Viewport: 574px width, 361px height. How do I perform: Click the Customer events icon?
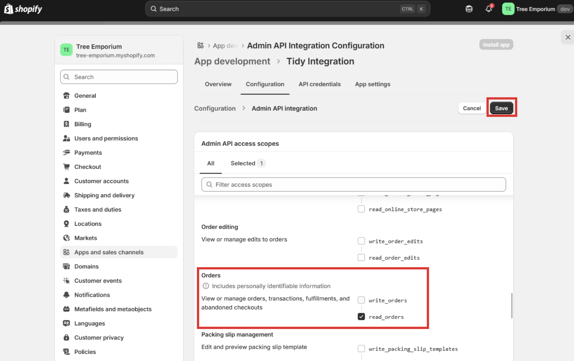(66, 281)
